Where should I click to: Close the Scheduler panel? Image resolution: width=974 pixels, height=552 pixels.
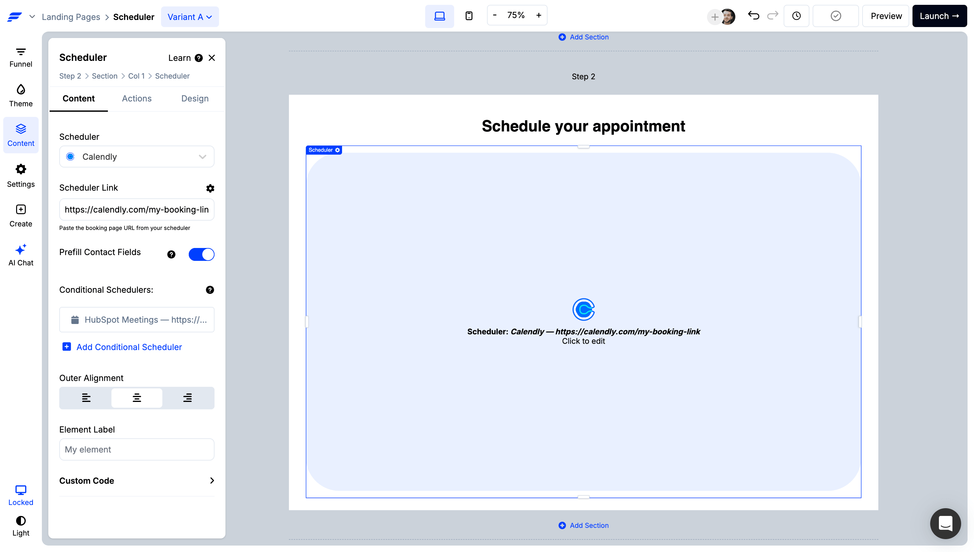pyautogui.click(x=212, y=58)
